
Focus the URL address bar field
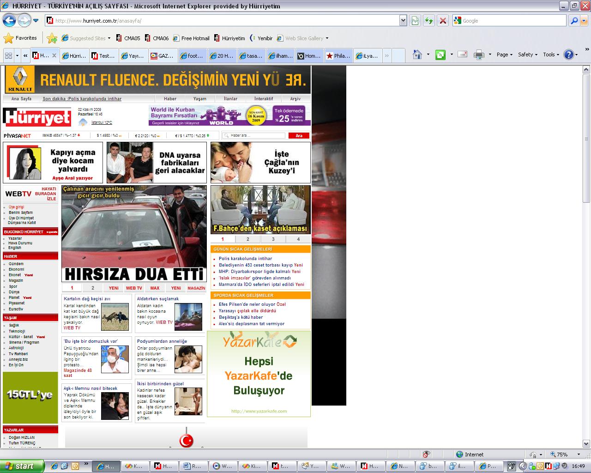pyautogui.click(x=223, y=20)
